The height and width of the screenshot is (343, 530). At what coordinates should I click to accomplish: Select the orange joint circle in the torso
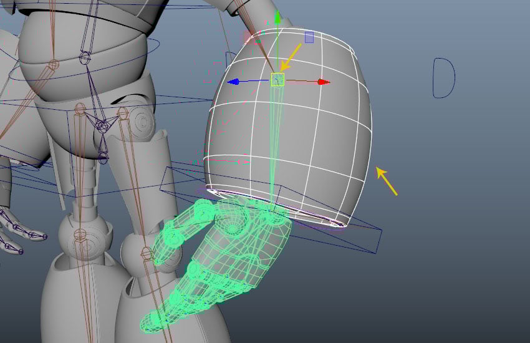[x=53, y=64]
